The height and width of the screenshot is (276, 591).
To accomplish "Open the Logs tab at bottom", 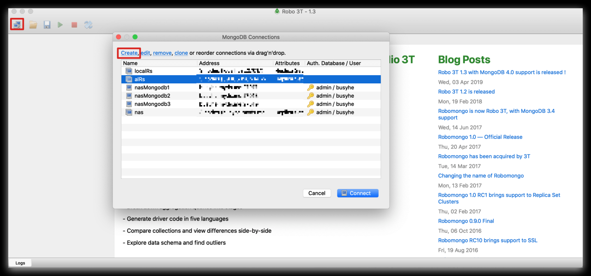I will pos(20,263).
